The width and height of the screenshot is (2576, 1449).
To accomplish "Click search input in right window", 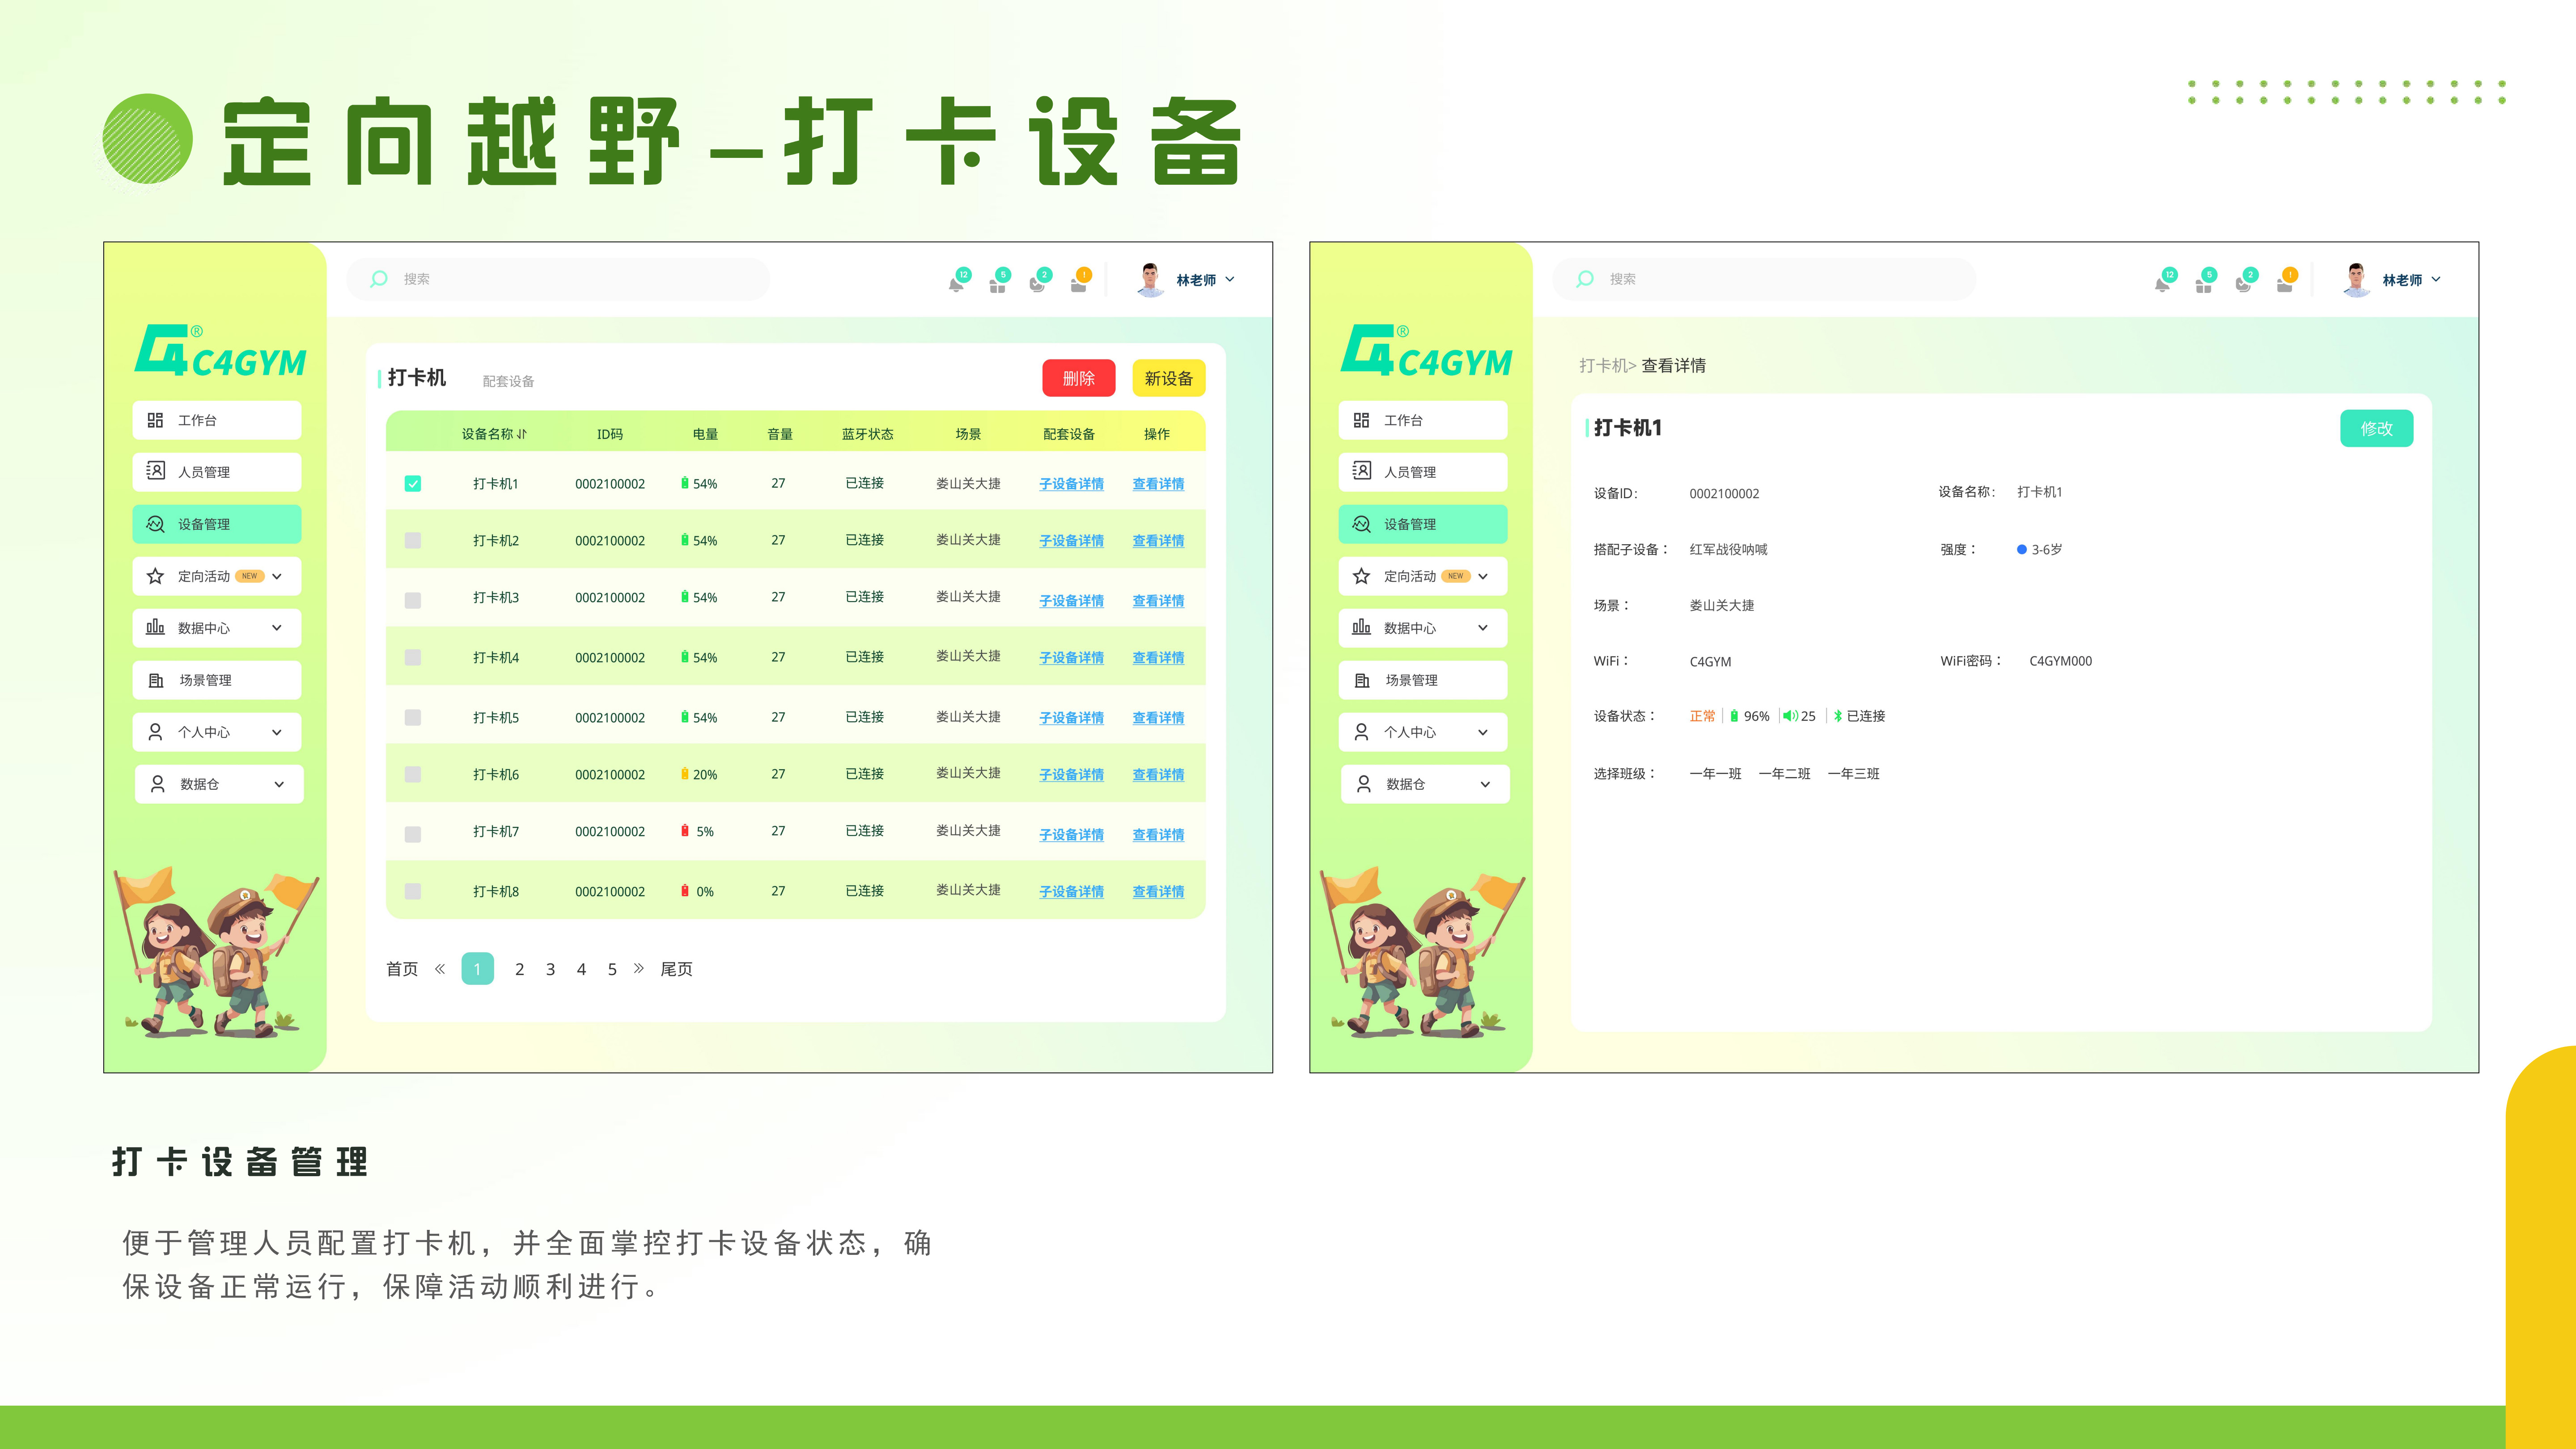I will [x=1764, y=279].
